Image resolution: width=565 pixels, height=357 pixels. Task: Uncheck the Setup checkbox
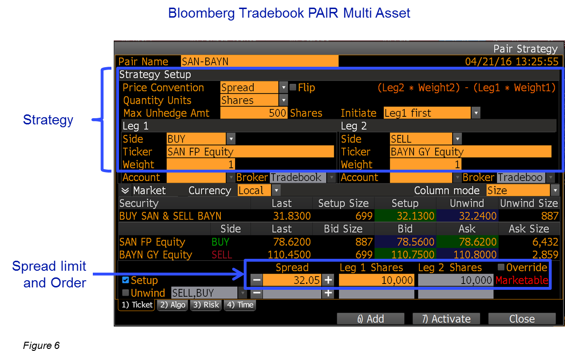126,280
